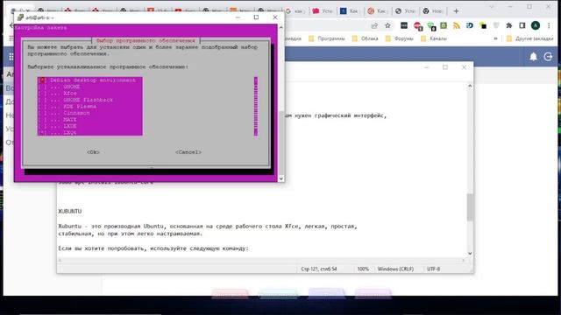This screenshot has height=315, width=561.
Task: Open the Другие закладки folder
Action: pyautogui.click(x=530, y=38)
